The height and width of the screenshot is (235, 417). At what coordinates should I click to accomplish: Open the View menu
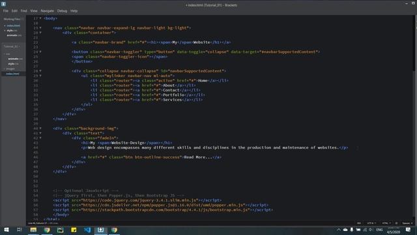click(x=34, y=11)
